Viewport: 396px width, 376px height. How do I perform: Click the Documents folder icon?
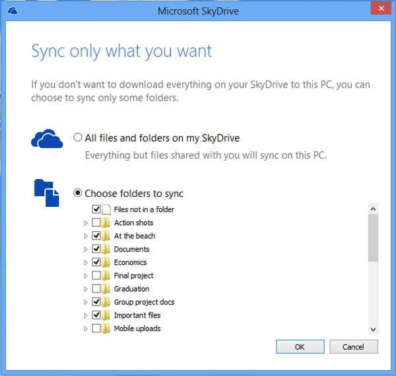click(106, 249)
